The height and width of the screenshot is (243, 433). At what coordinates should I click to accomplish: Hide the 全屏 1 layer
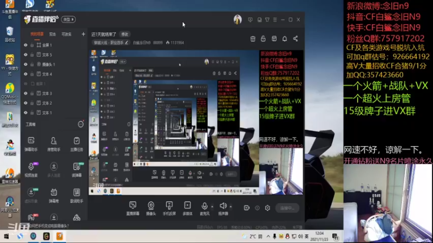[25, 45]
